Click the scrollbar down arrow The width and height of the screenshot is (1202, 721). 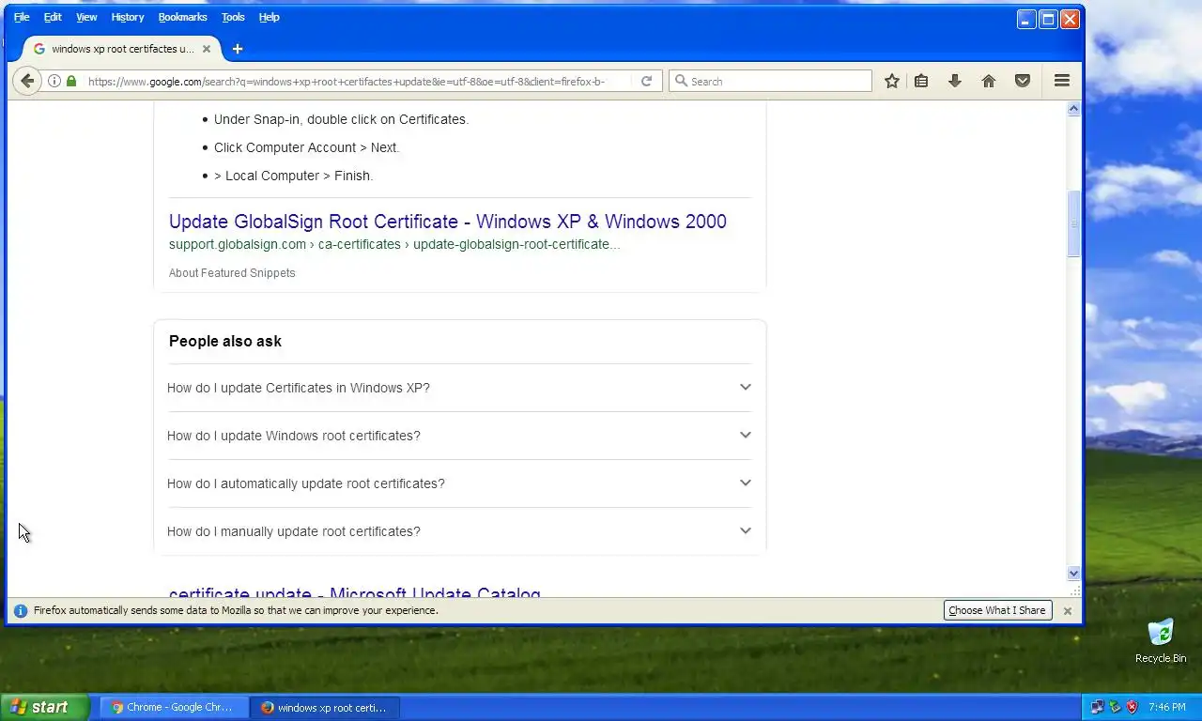(1073, 573)
